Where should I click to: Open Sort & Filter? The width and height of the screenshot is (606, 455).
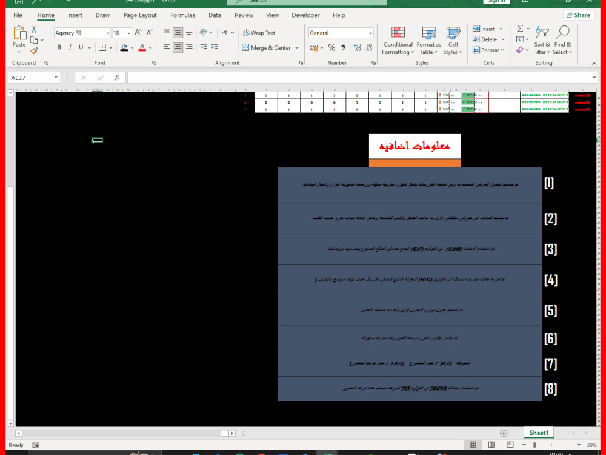542,41
